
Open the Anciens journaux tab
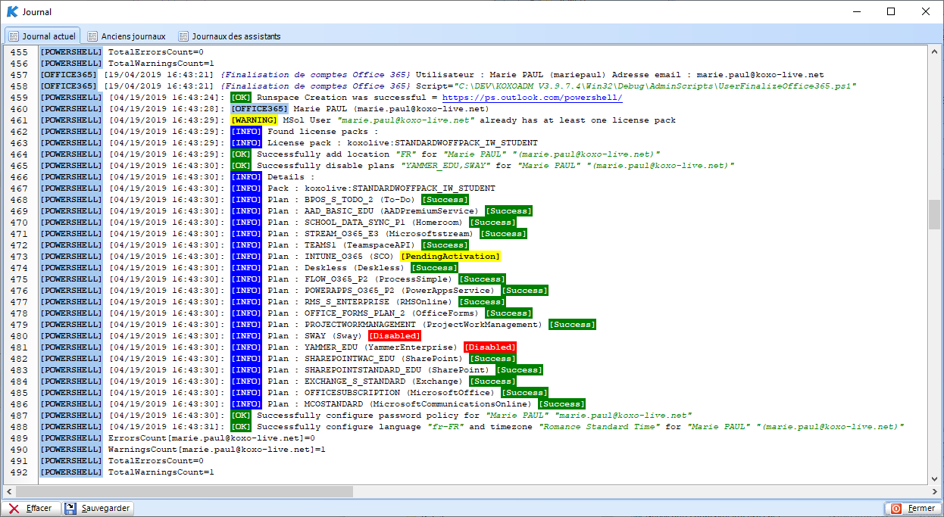tap(127, 36)
